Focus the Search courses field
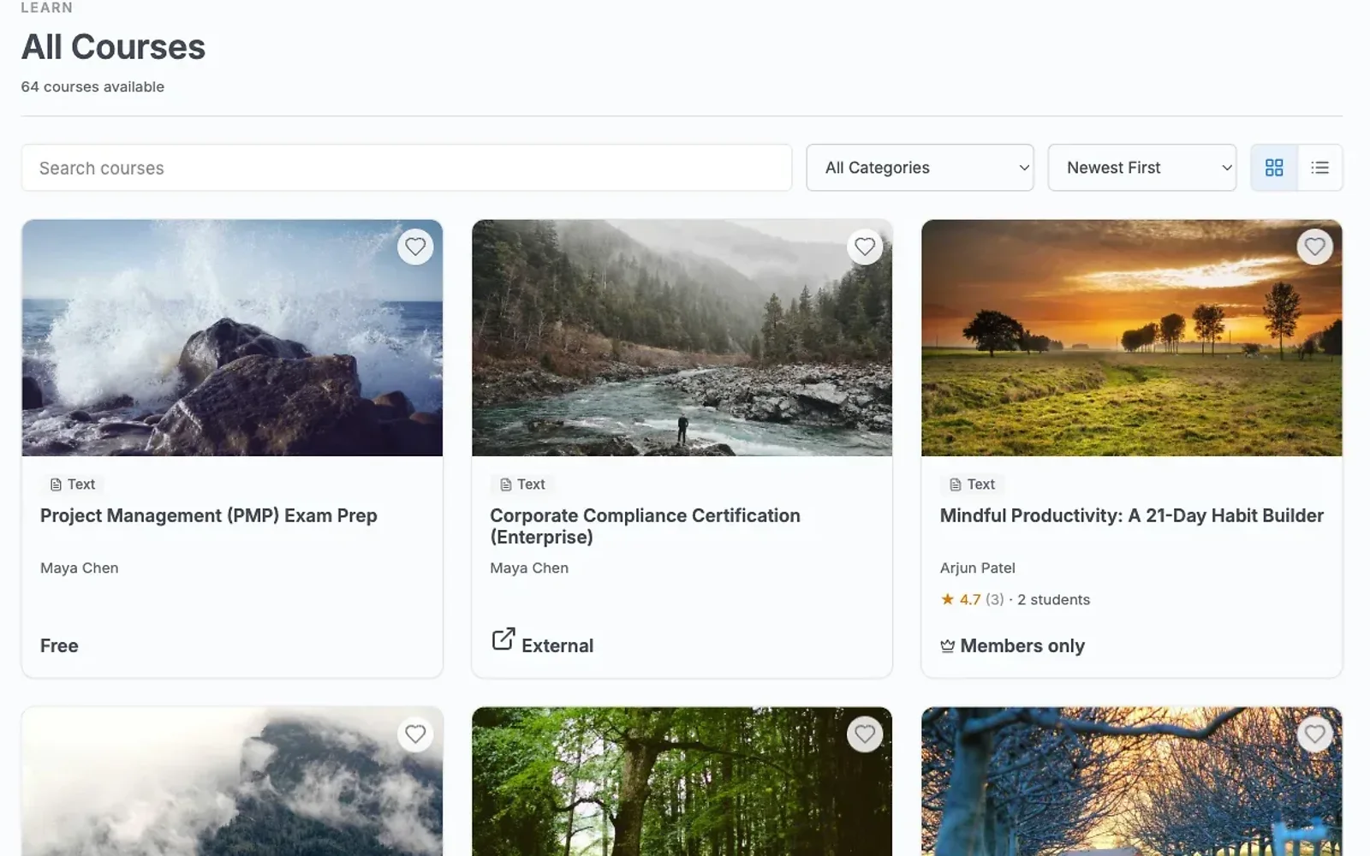Image resolution: width=1370 pixels, height=856 pixels. coord(407,168)
